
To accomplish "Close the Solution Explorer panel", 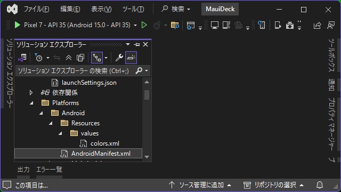I will point(145,44).
